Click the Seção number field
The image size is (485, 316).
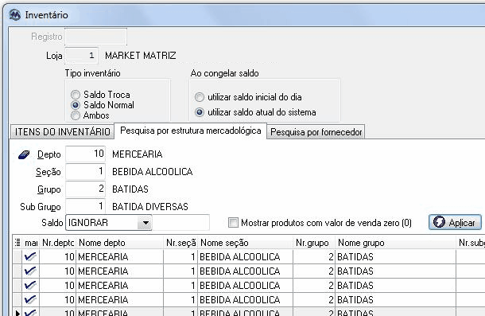coord(85,171)
